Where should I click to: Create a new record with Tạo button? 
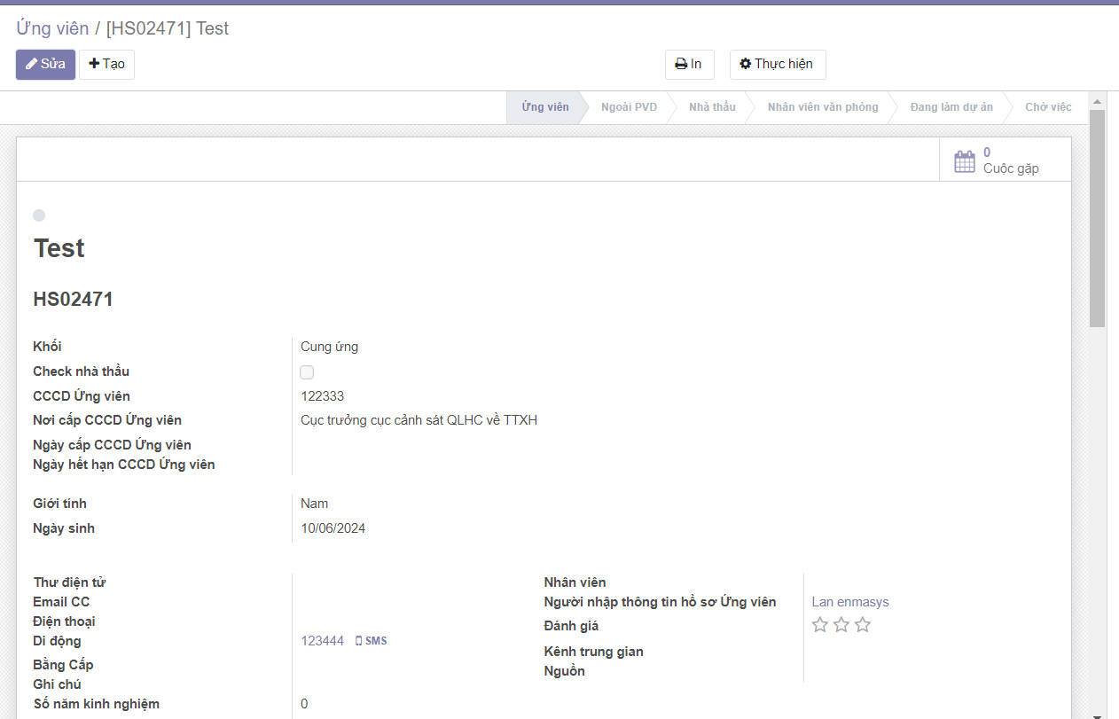tap(106, 64)
